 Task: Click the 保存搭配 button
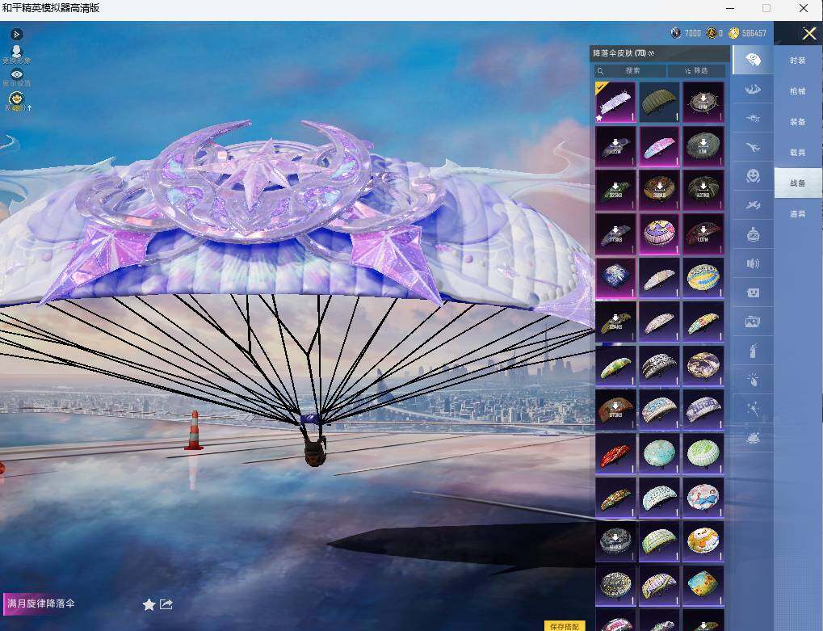(565, 626)
